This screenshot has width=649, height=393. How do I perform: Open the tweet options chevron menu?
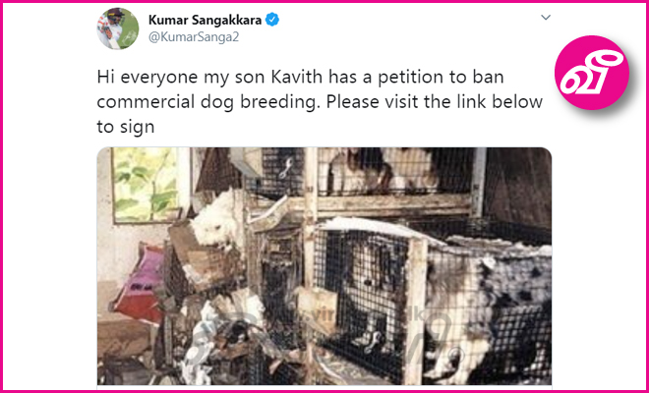(546, 18)
